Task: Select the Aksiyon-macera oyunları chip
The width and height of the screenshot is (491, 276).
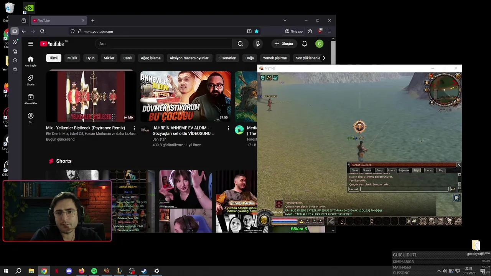Action: coord(189,58)
